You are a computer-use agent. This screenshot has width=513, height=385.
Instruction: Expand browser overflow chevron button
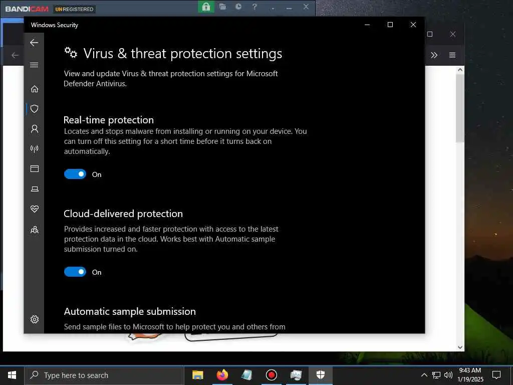click(434, 55)
